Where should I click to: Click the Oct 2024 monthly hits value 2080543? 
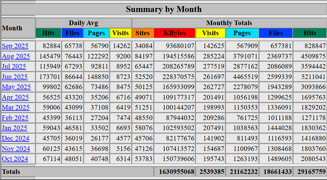(313, 159)
